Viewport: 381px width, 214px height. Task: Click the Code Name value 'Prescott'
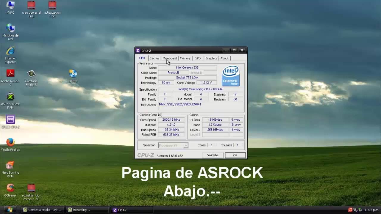click(x=173, y=73)
